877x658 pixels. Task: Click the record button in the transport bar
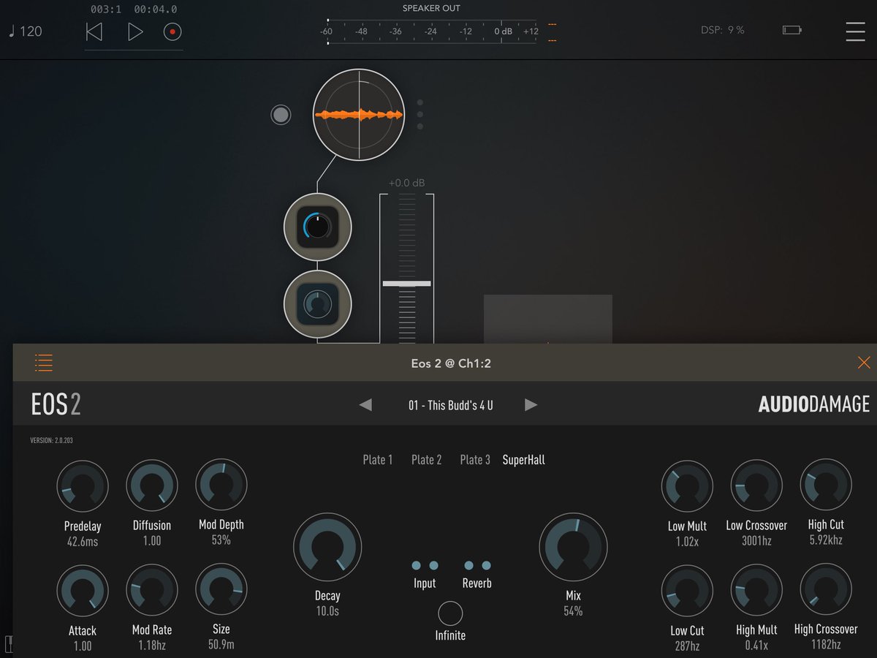(173, 31)
